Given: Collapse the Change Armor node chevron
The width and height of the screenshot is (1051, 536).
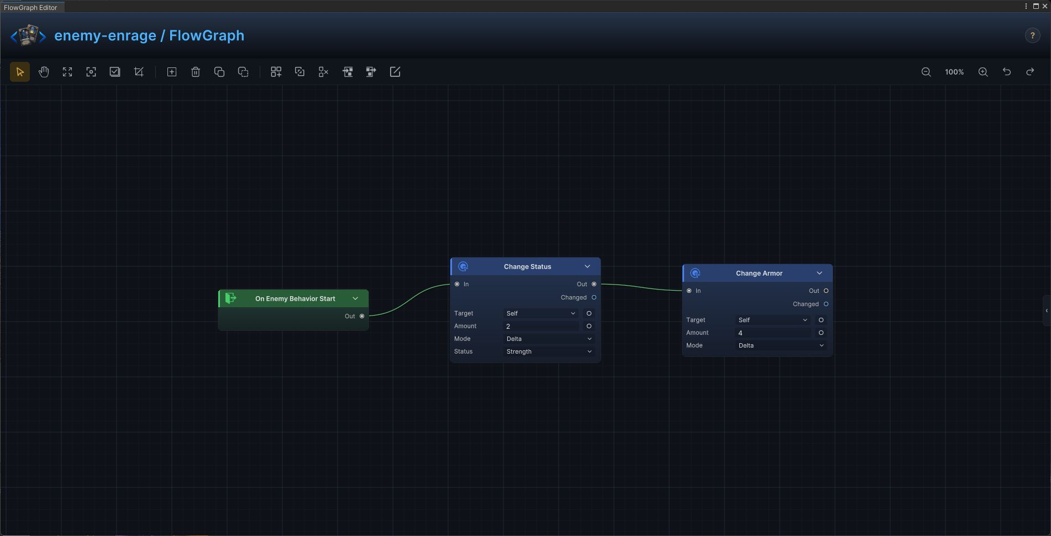Looking at the screenshot, I should (x=819, y=273).
